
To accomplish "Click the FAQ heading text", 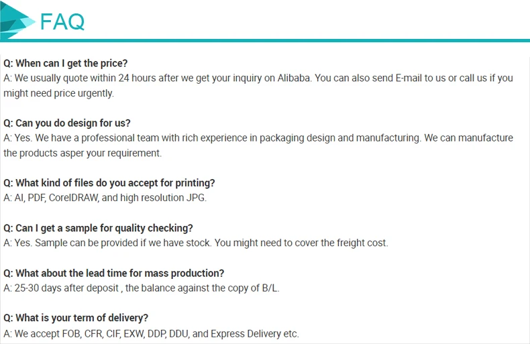I will point(62,22).
